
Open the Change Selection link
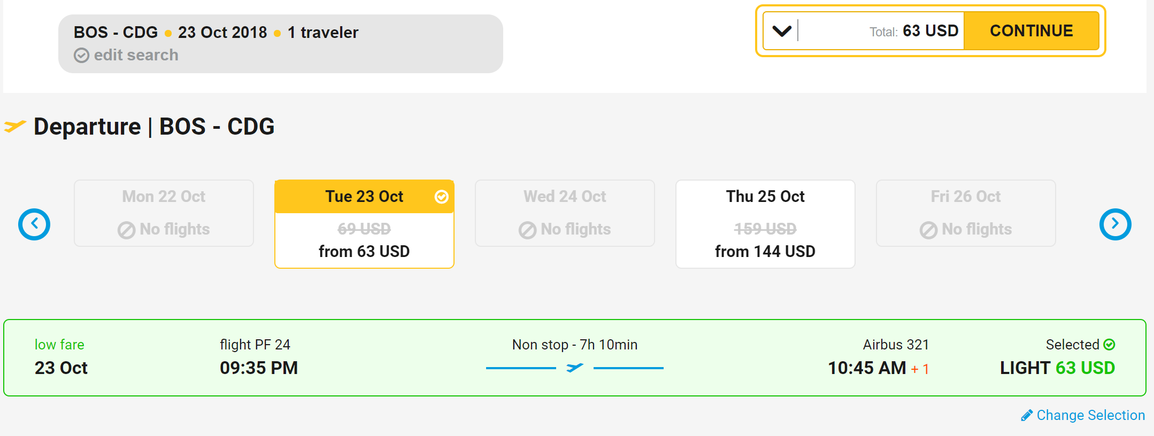[1090, 415]
